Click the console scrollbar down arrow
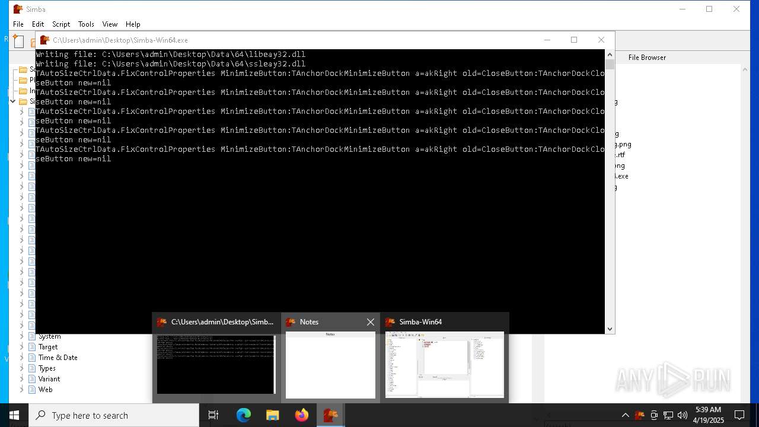 tap(610, 329)
